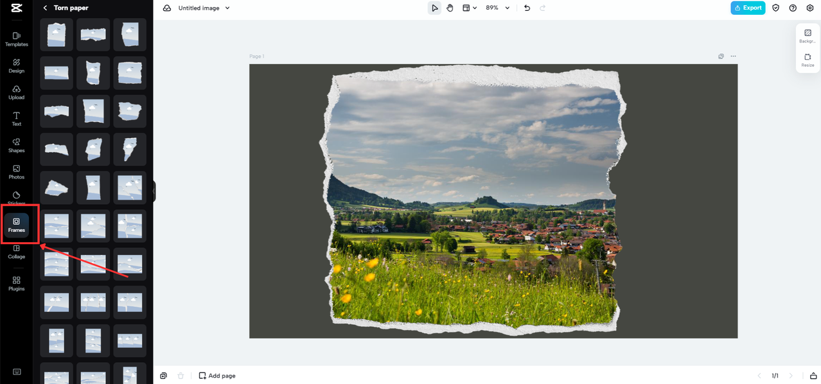Image resolution: width=821 pixels, height=384 pixels.
Task: Open the 89% zoom level dropdown
Action: click(x=498, y=8)
